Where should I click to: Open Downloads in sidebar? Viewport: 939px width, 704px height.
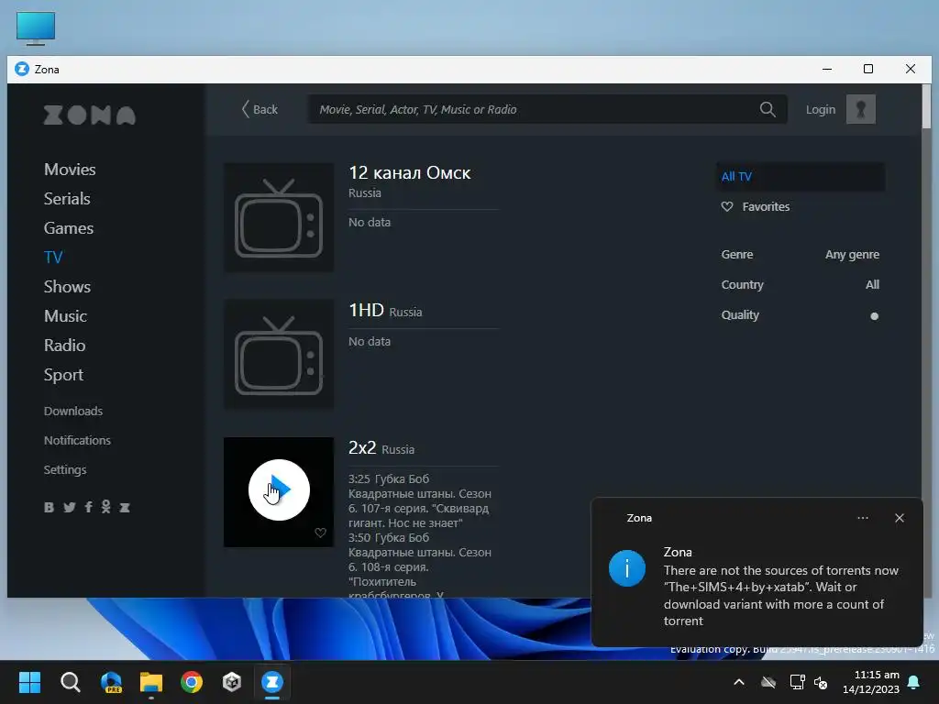73,412
